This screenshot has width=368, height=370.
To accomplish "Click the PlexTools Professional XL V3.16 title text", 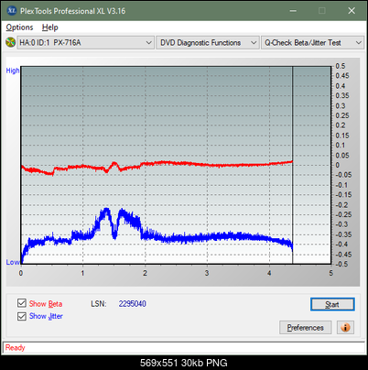I will click(72, 11).
